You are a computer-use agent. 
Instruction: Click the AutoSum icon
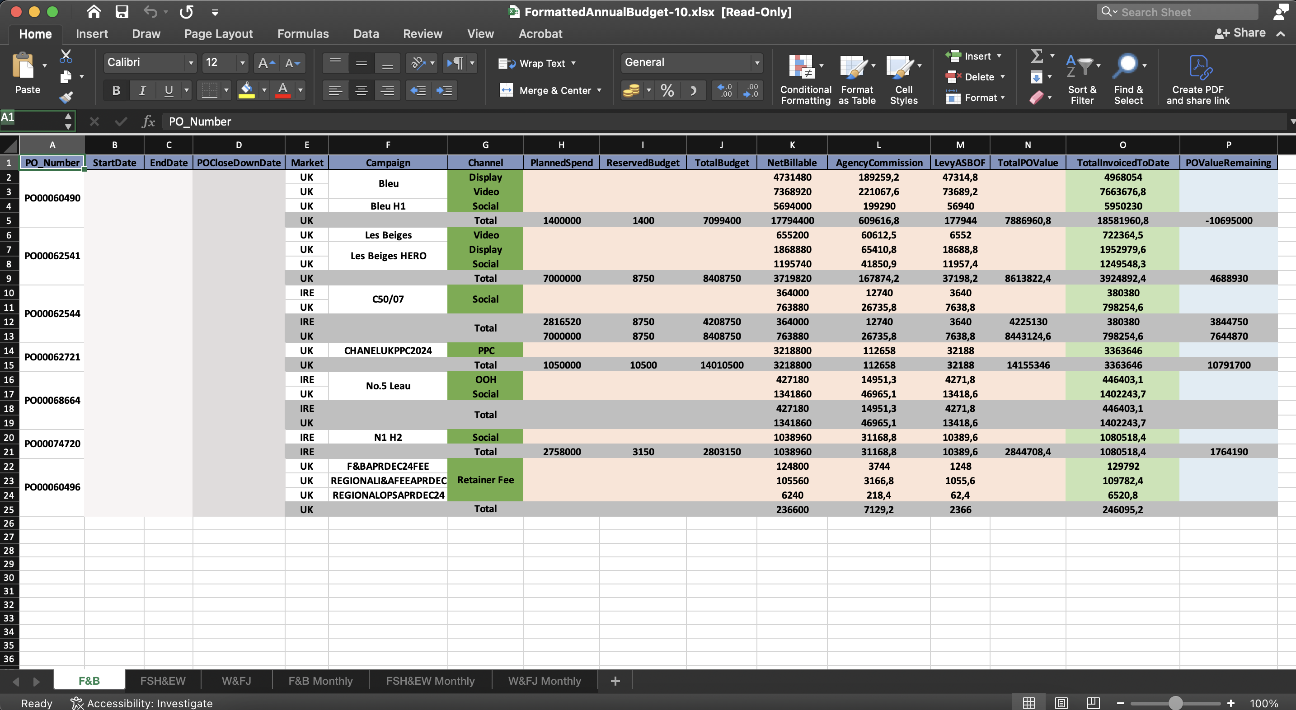tap(1038, 56)
